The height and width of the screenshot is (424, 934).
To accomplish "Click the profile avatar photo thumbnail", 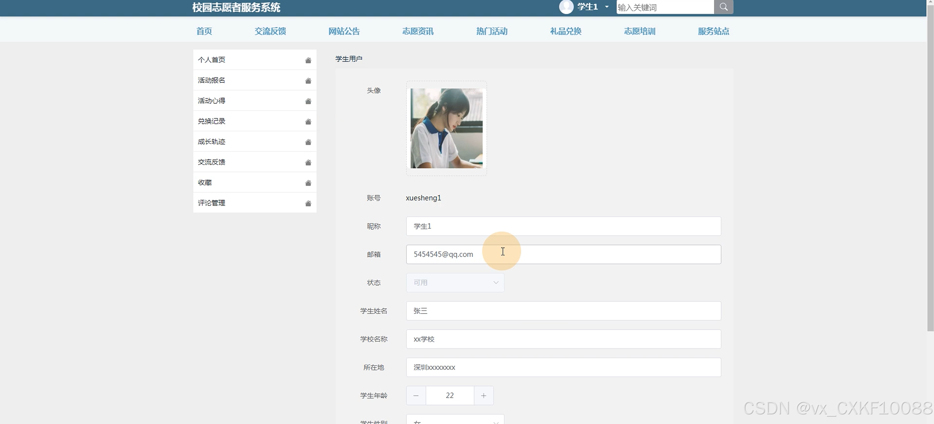I will click(x=446, y=128).
